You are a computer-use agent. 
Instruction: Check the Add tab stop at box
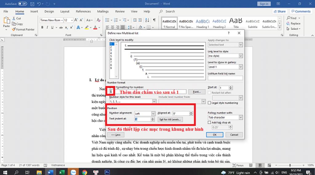209,122
